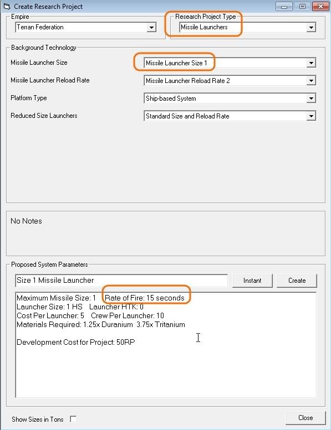Image resolution: width=331 pixels, height=430 pixels.
Task: Click inside the proposed parameters text box
Action: pyautogui.click(x=166, y=345)
